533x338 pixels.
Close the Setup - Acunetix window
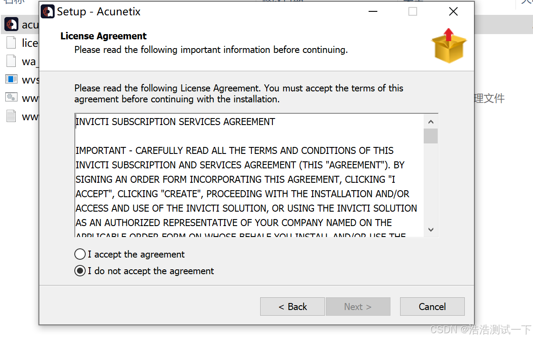pyautogui.click(x=453, y=11)
